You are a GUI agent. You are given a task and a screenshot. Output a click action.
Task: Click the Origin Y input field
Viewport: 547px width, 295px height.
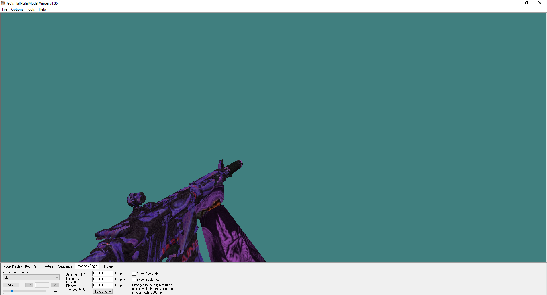[x=103, y=279]
